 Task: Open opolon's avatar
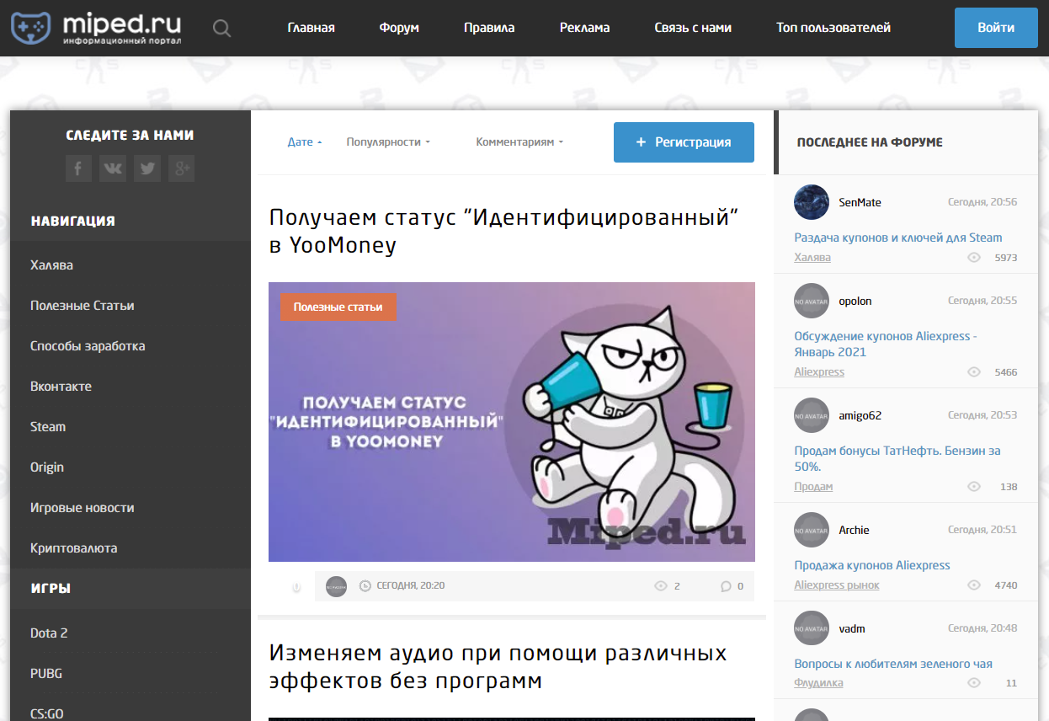[x=811, y=301]
